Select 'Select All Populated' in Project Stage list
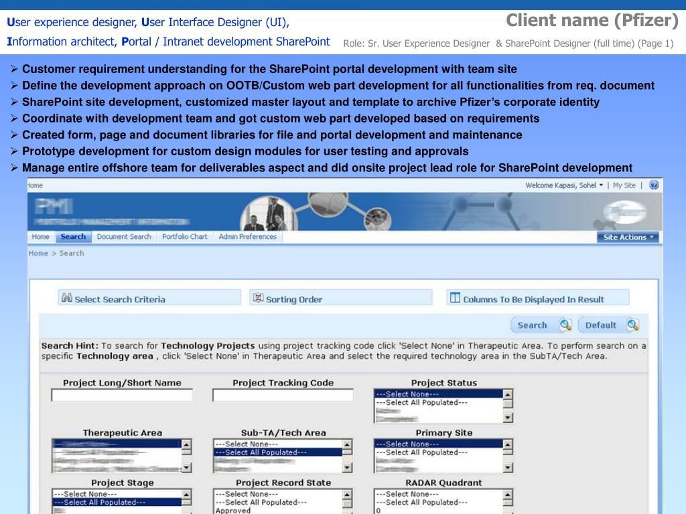This screenshot has height=514, width=686. pyautogui.click(x=117, y=503)
